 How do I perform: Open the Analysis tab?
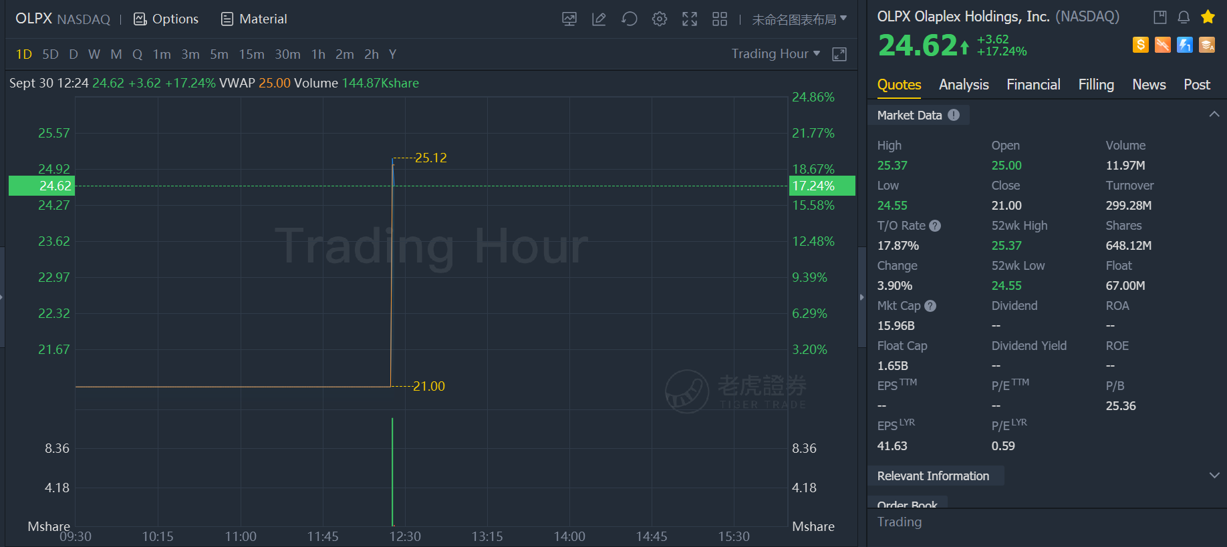(964, 85)
